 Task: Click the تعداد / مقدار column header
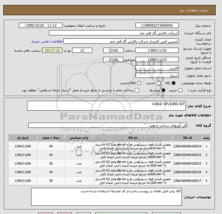pyautogui.click(x=51, y=138)
